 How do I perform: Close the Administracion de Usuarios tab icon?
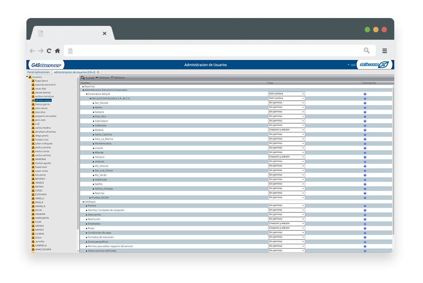point(98,72)
